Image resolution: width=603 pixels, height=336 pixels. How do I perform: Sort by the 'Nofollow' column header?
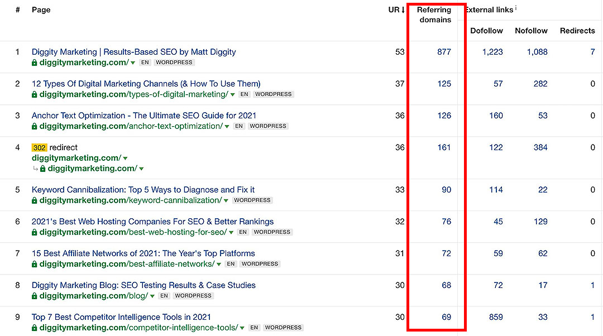[531, 31]
